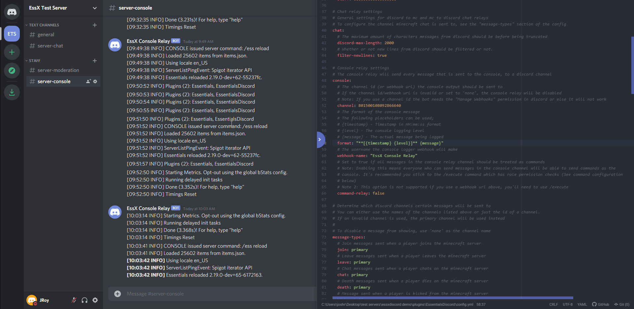Image resolution: width=634 pixels, height=309 pixels.
Task: Collapse the TEXT CHANNELS category
Action: click(x=26, y=25)
